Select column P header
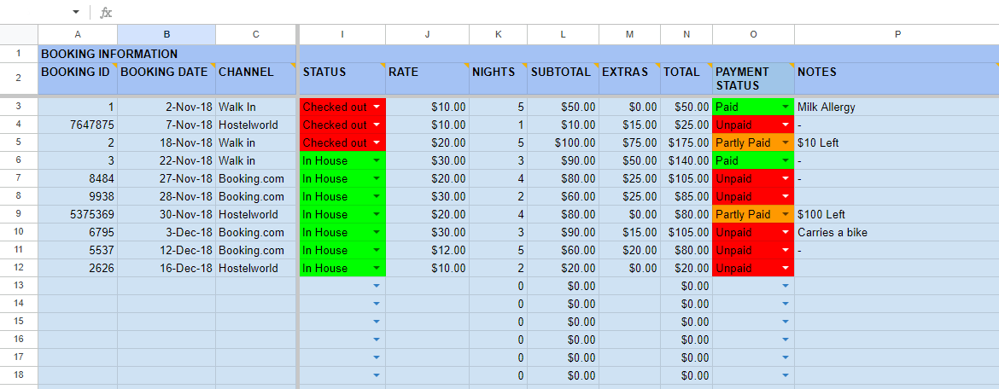This screenshot has width=999, height=389. 897,34
